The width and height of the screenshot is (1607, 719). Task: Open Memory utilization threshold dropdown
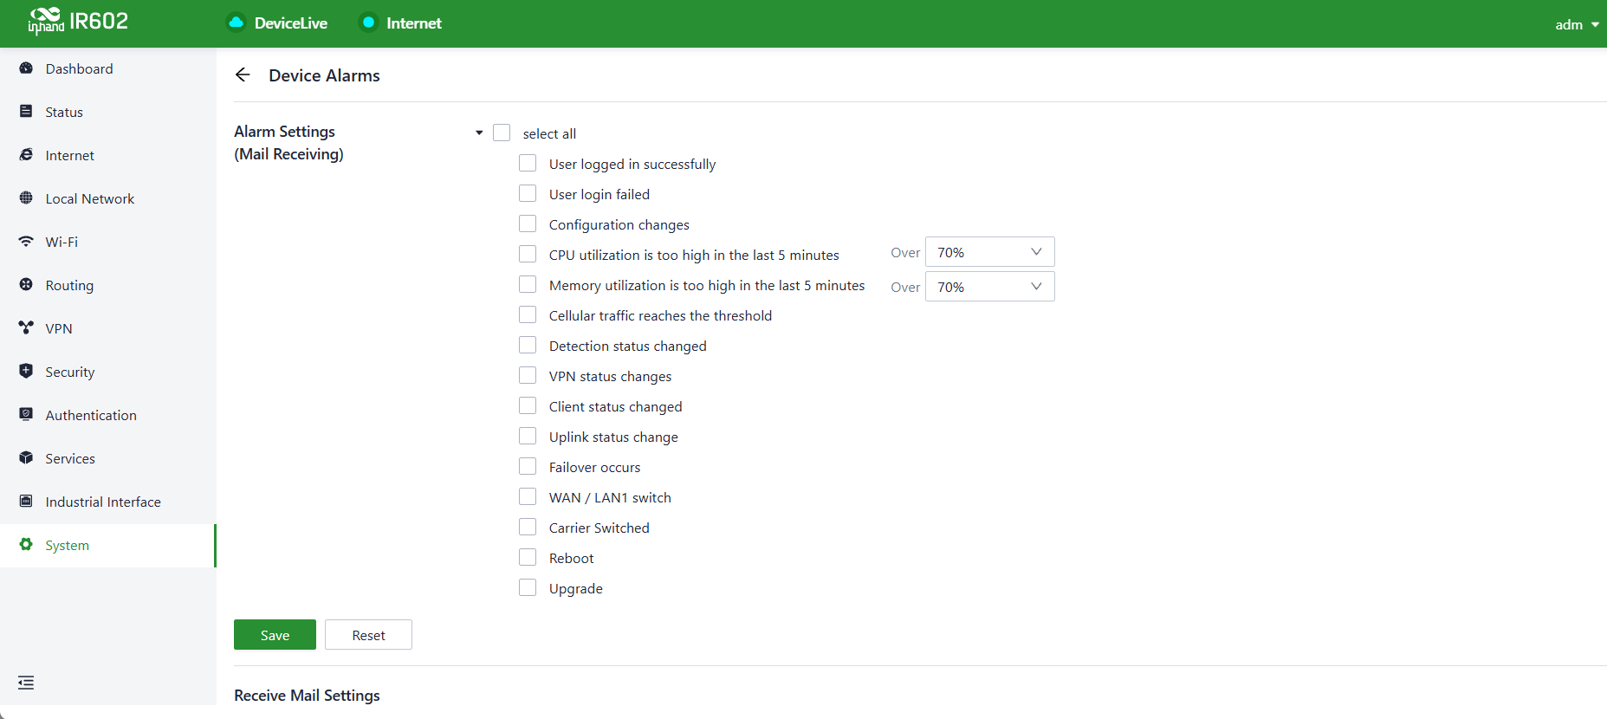(989, 287)
